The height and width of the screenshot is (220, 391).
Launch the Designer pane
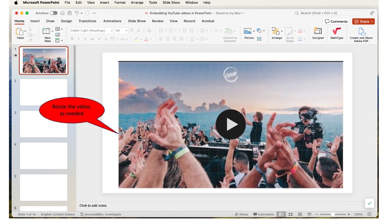point(318,33)
